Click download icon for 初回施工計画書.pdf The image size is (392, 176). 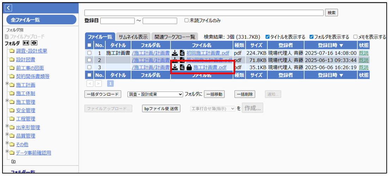pyautogui.click(x=175, y=53)
